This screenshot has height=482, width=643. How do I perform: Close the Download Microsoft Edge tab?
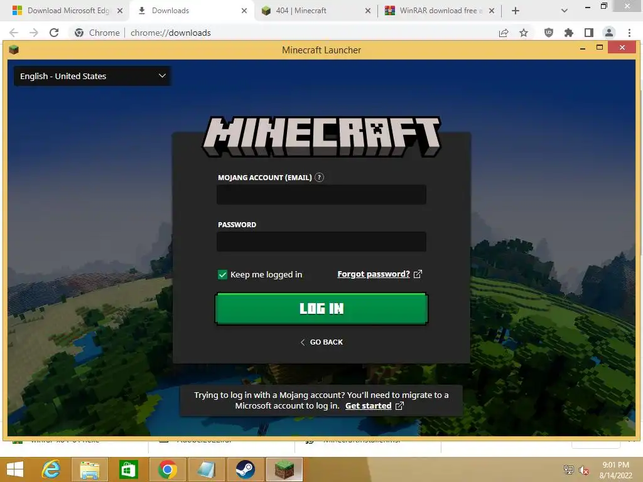pos(120,11)
